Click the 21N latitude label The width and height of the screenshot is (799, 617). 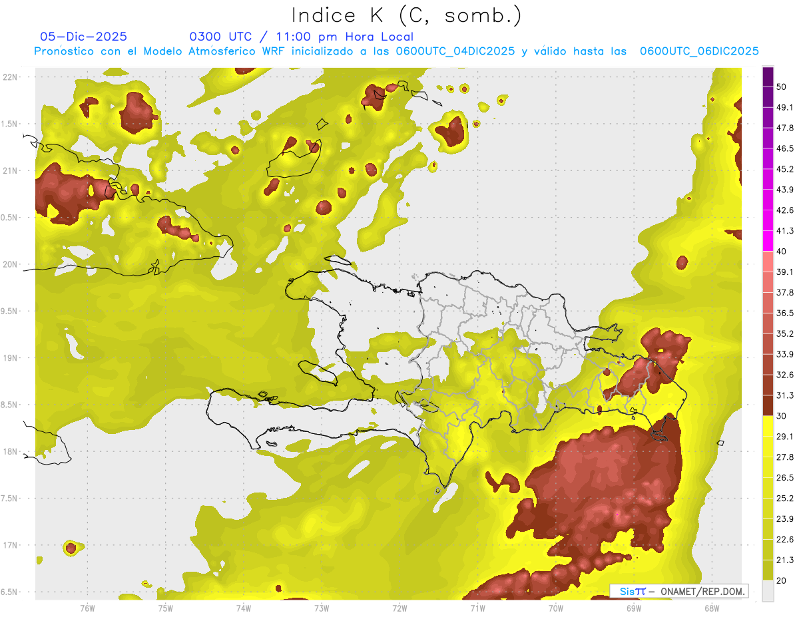10,170
